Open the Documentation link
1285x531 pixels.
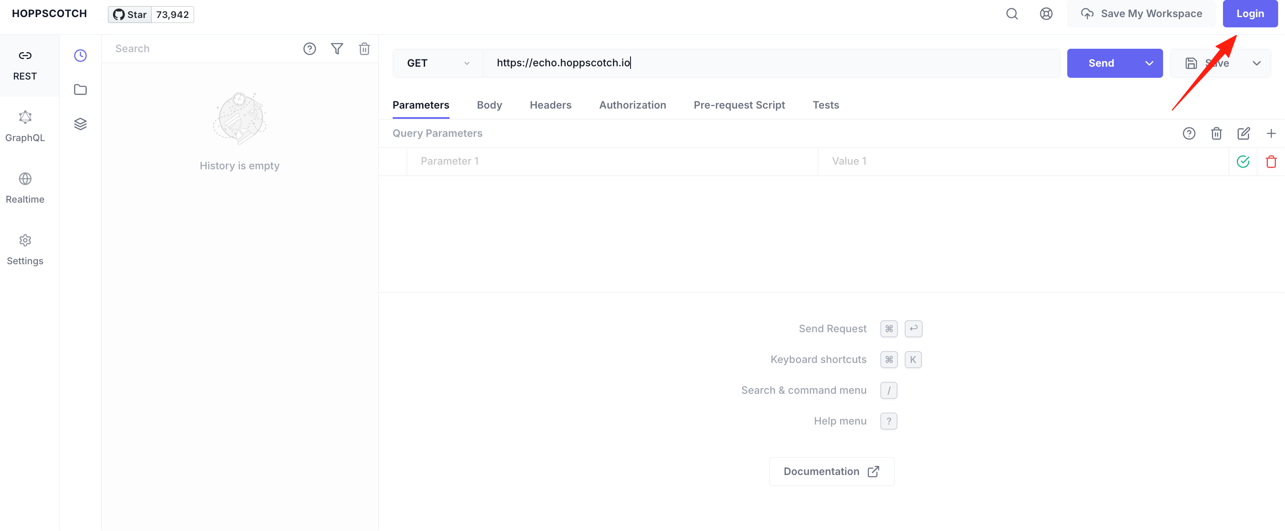point(831,471)
